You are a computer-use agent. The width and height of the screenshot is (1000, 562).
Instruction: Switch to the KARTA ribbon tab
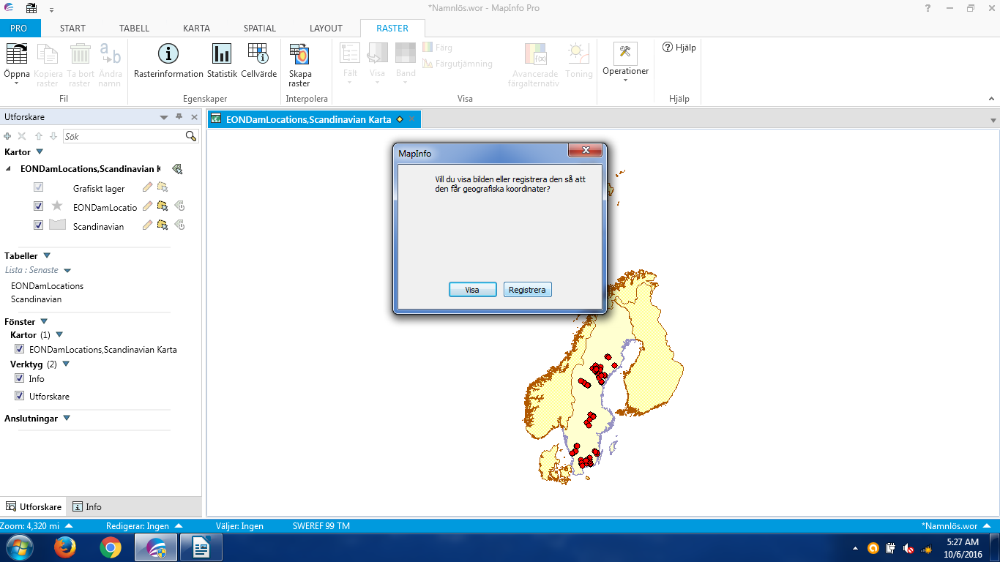[x=196, y=29]
